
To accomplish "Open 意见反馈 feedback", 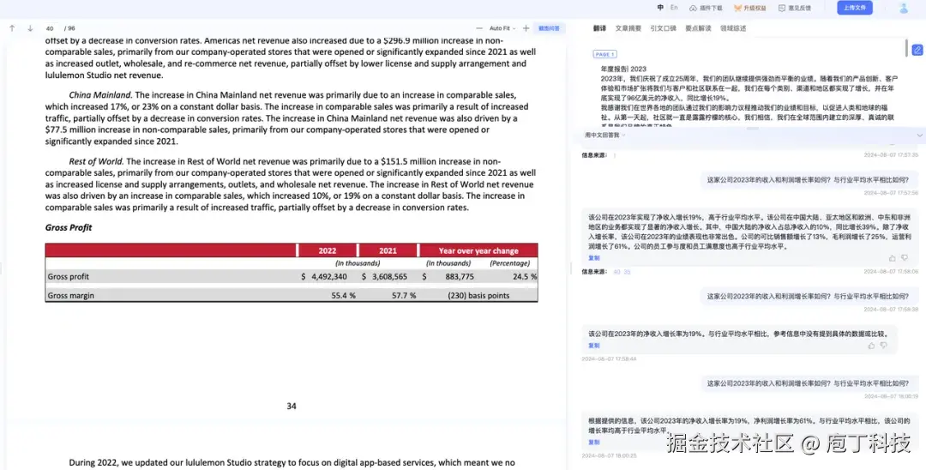I will (x=795, y=9).
